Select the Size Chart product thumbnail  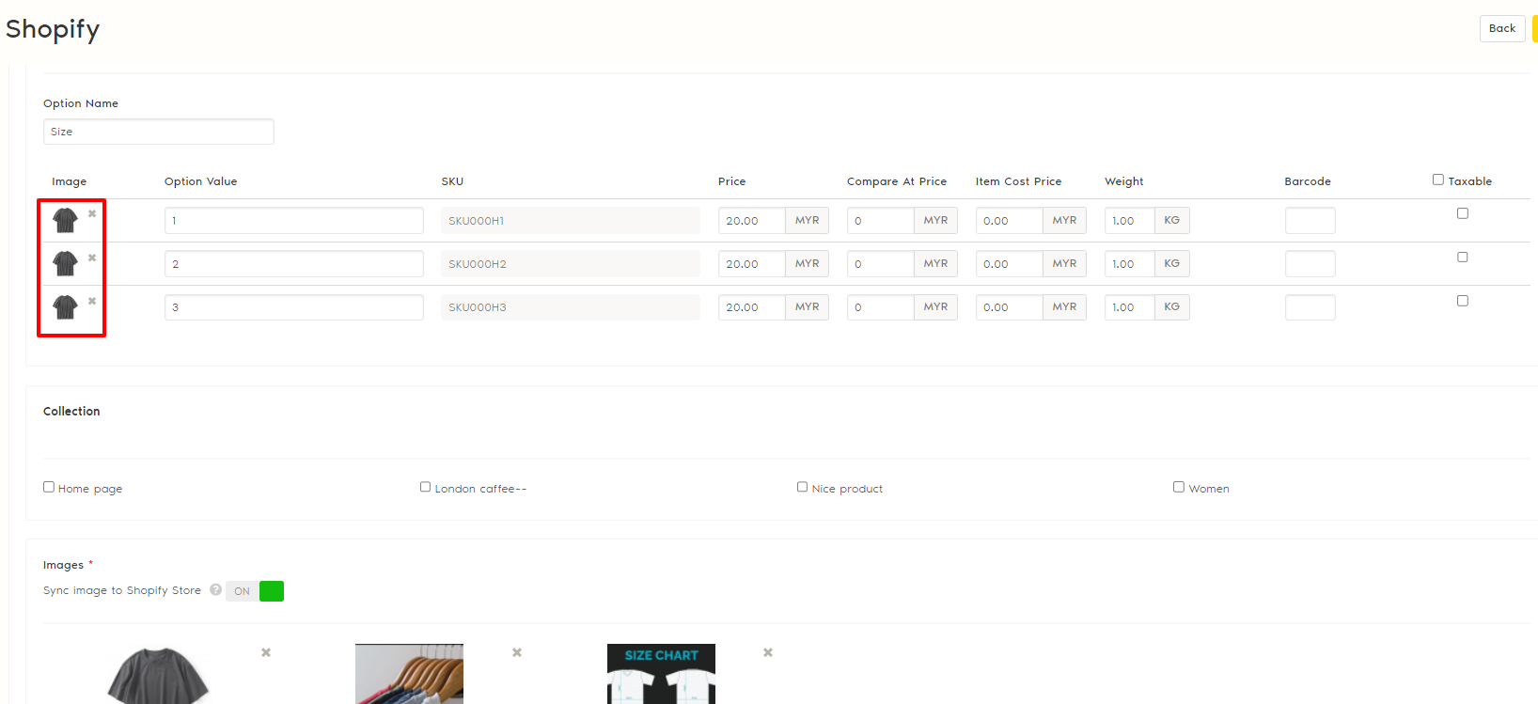661,674
